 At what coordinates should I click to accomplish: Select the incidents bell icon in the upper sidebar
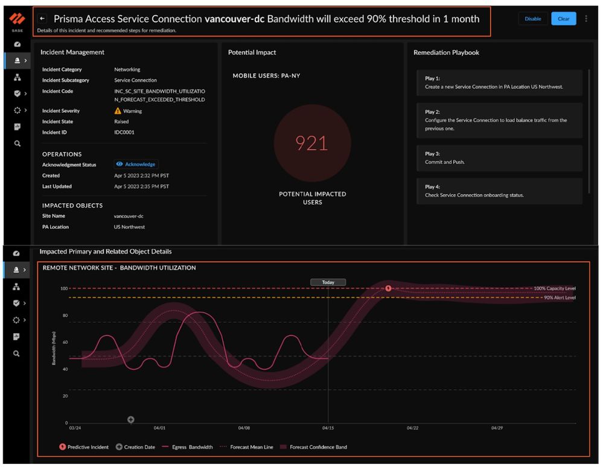17,60
